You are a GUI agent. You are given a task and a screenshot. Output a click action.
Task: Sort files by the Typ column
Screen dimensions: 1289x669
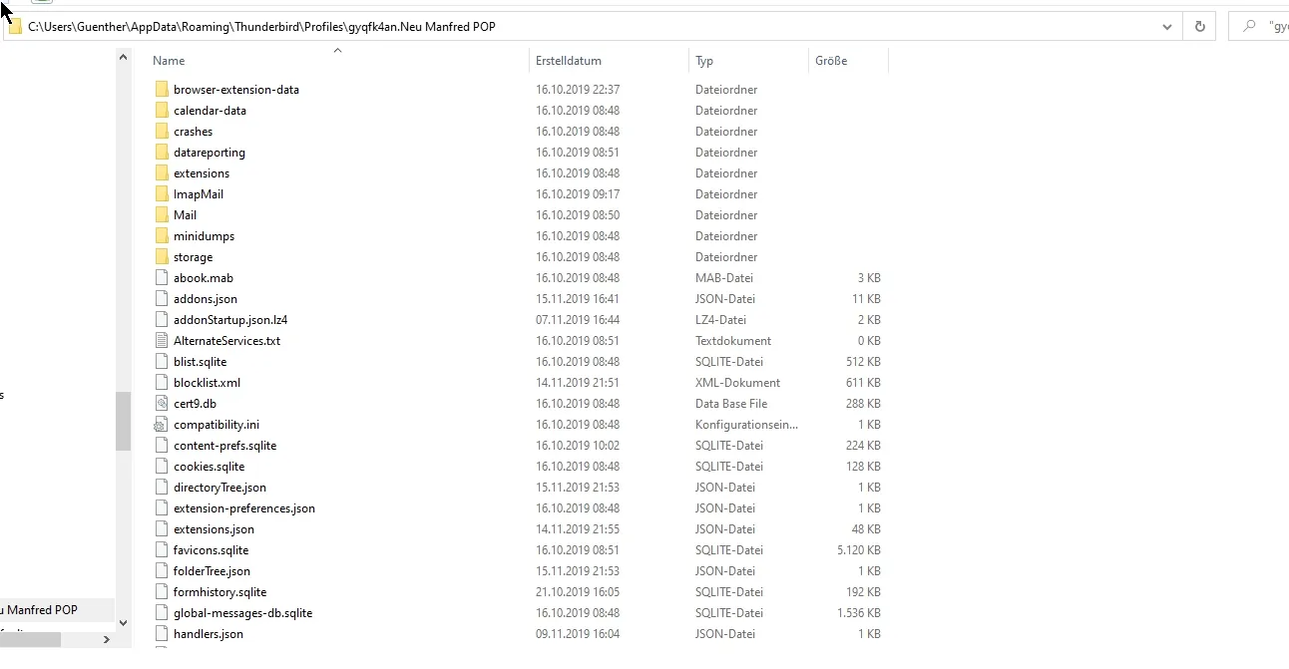(704, 61)
